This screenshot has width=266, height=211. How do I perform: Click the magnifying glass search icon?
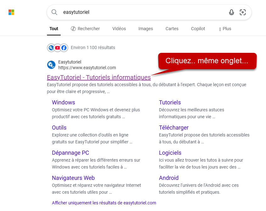(x=54, y=12)
